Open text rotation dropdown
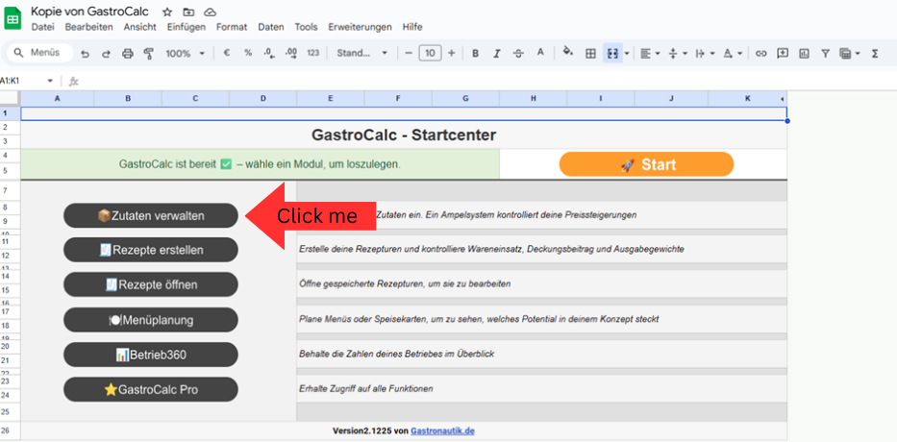 733,53
